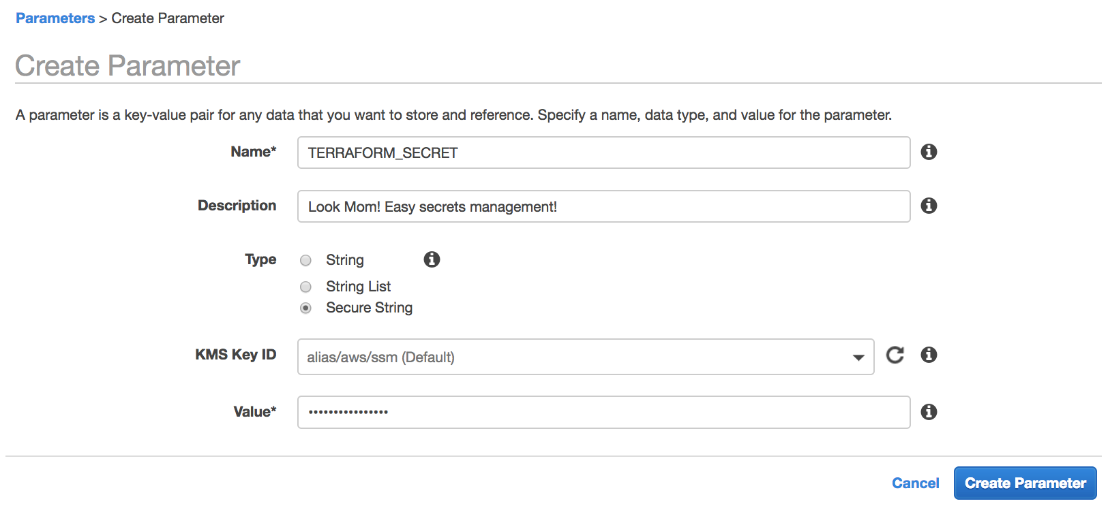Go back via the Parameters breadcrumb link
Screen dimensions: 1110x512
tap(55, 18)
